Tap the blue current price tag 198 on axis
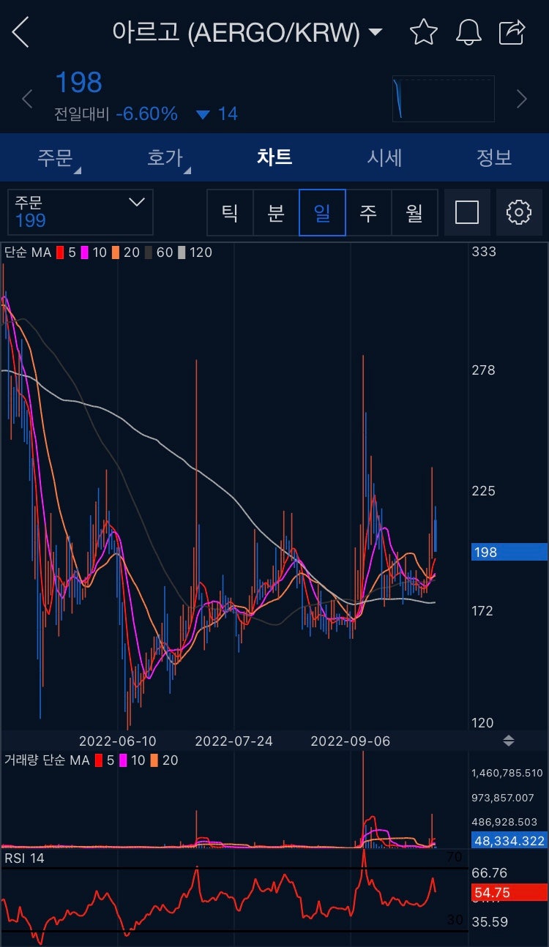This screenshot has width=549, height=947. [509, 552]
